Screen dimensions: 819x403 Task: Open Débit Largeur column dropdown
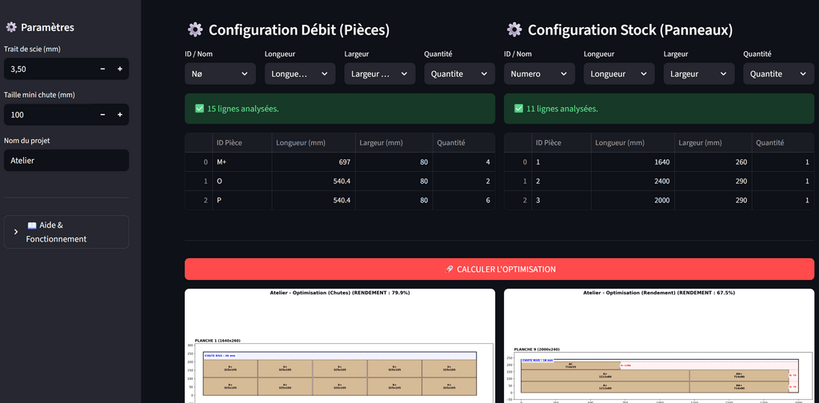point(380,74)
